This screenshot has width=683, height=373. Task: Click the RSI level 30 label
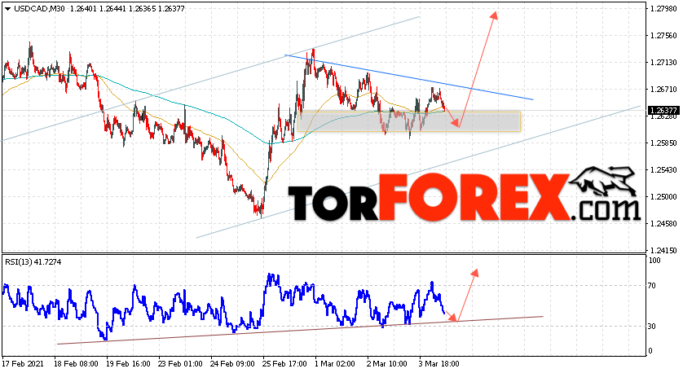(x=652, y=326)
